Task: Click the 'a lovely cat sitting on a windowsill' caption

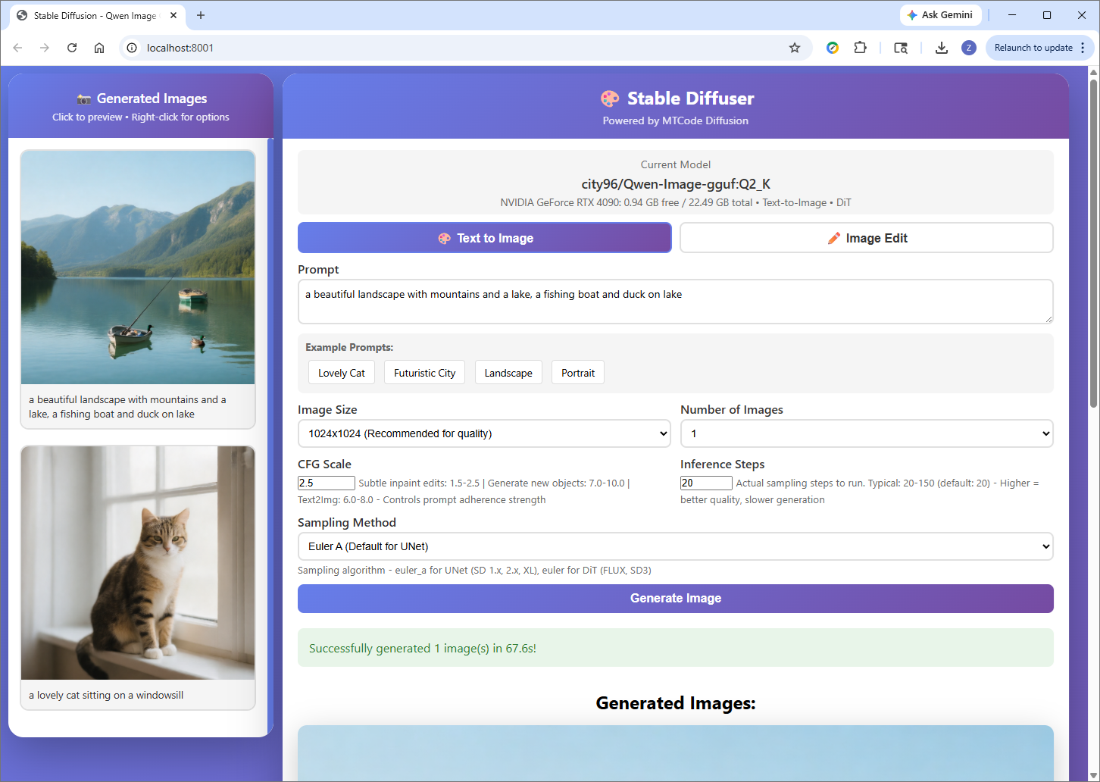Action: click(106, 695)
